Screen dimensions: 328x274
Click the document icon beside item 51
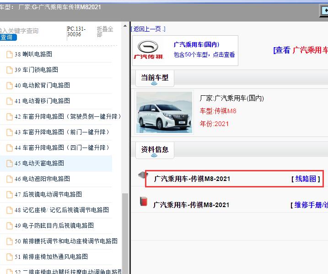click(10, 257)
